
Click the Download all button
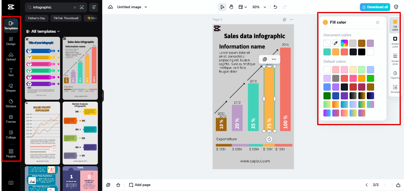point(375,7)
